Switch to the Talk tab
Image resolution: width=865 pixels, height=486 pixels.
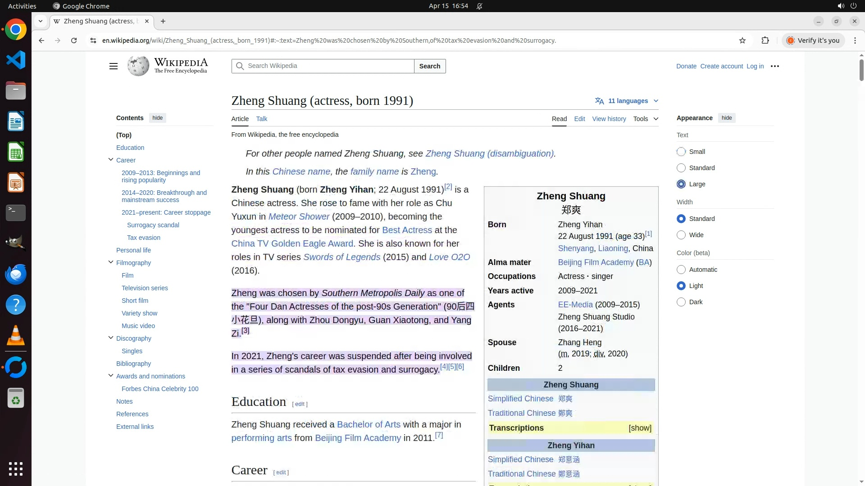tap(261, 119)
